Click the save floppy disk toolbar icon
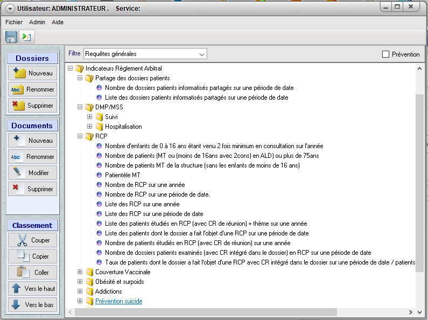The image size is (428, 320). [11, 37]
